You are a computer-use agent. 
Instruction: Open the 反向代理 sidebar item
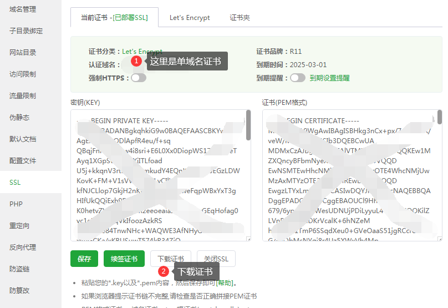23,248
